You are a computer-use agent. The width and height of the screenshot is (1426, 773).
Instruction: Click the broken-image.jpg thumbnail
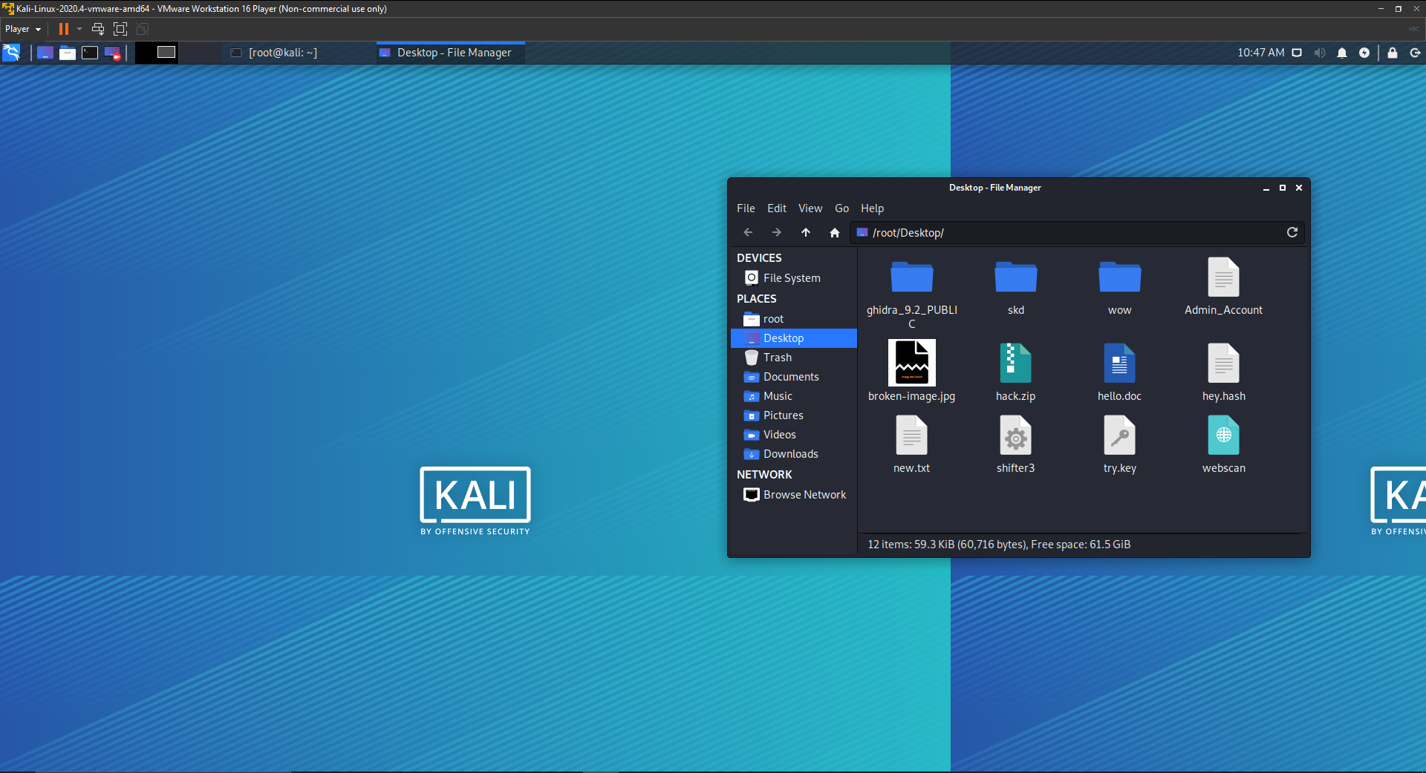coord(911,364)
